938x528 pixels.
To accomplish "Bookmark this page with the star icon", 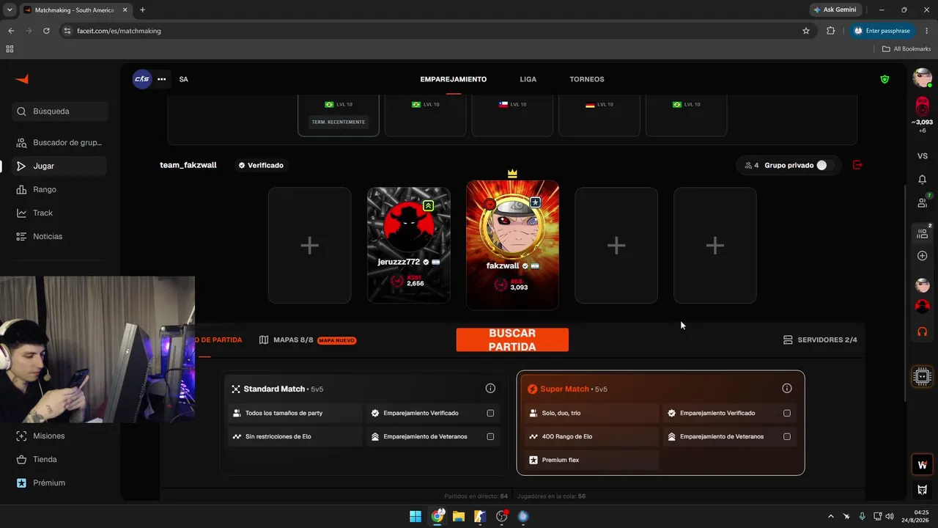I will (x=806, y=31).
